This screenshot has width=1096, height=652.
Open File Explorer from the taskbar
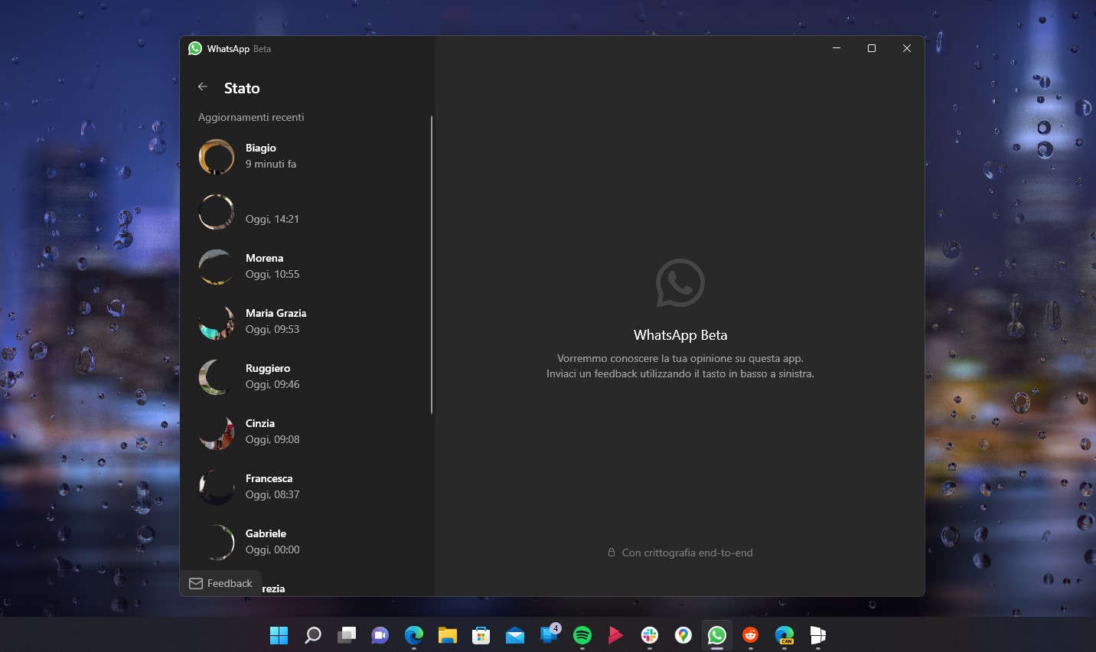pos(448,635)
